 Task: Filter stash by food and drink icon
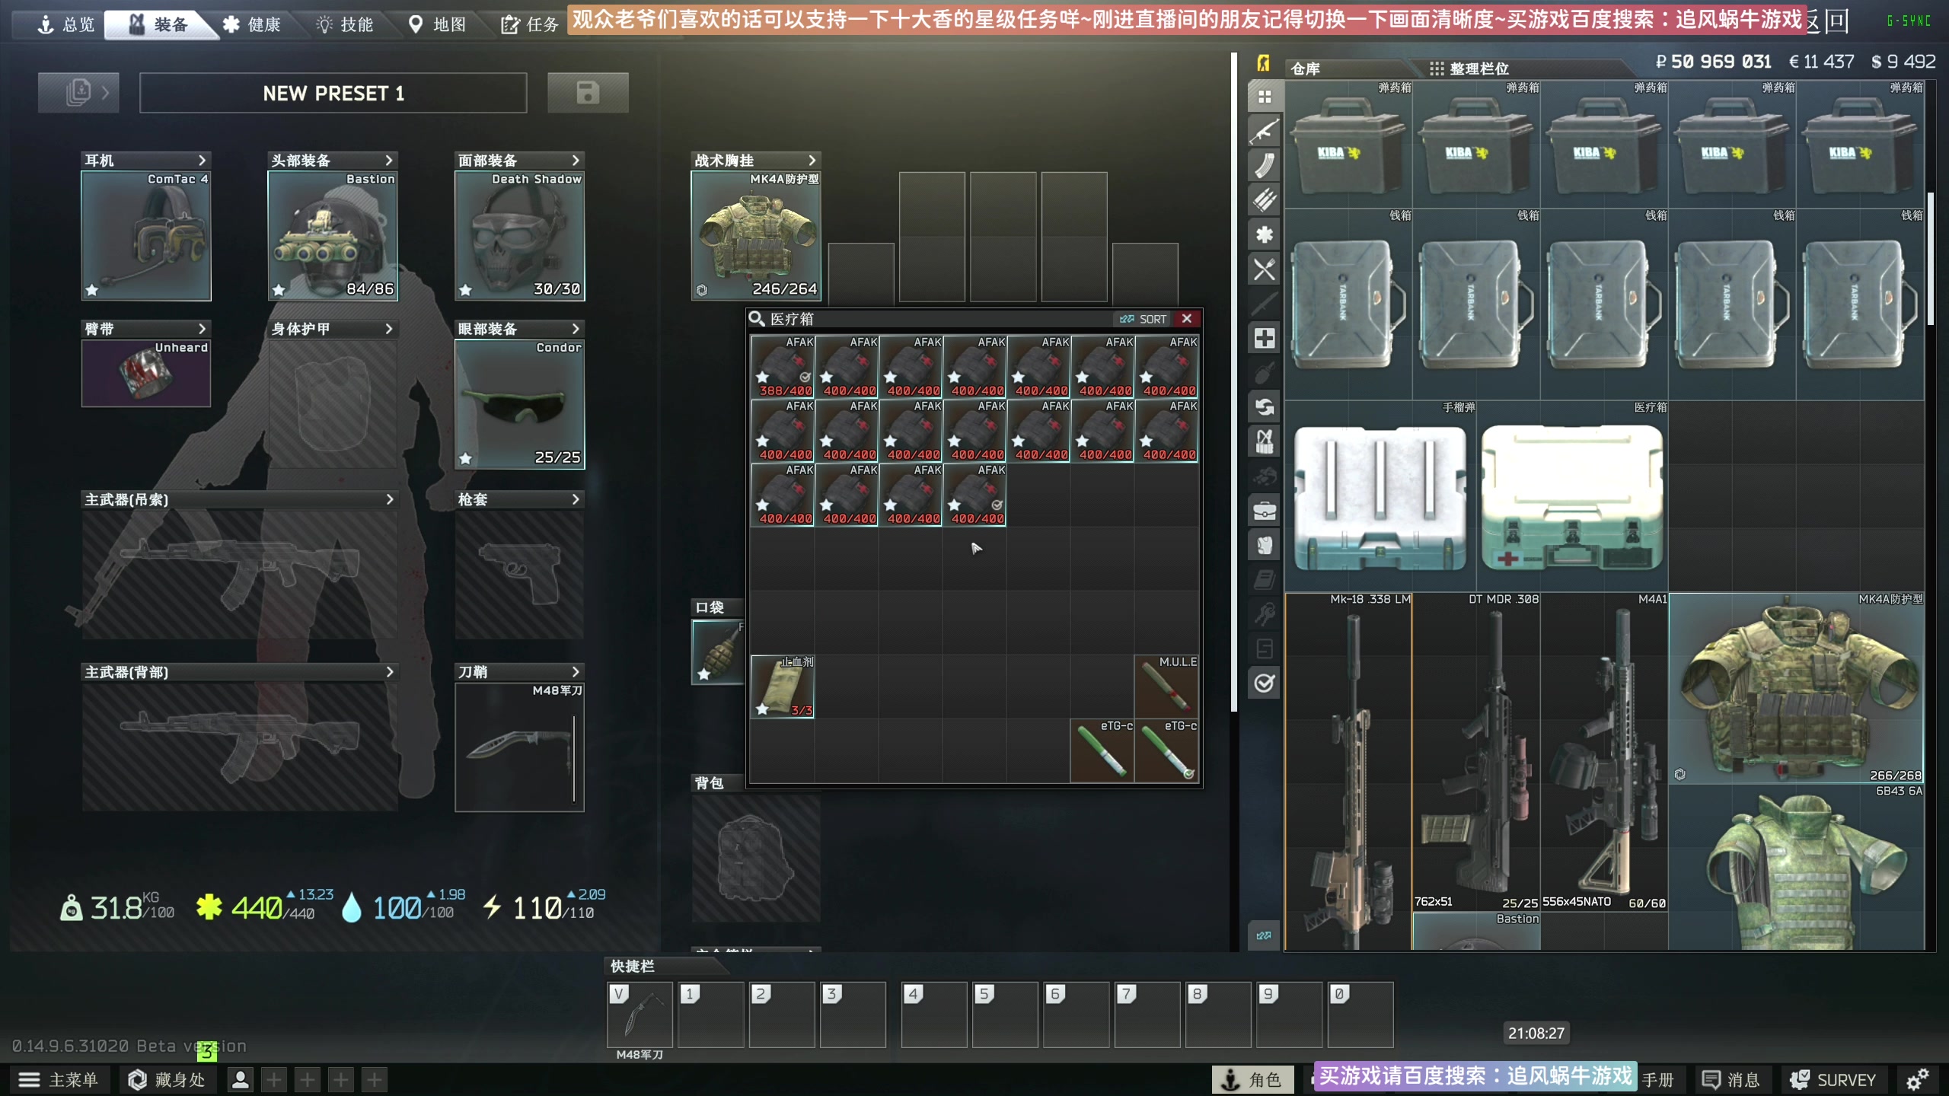1265,269
